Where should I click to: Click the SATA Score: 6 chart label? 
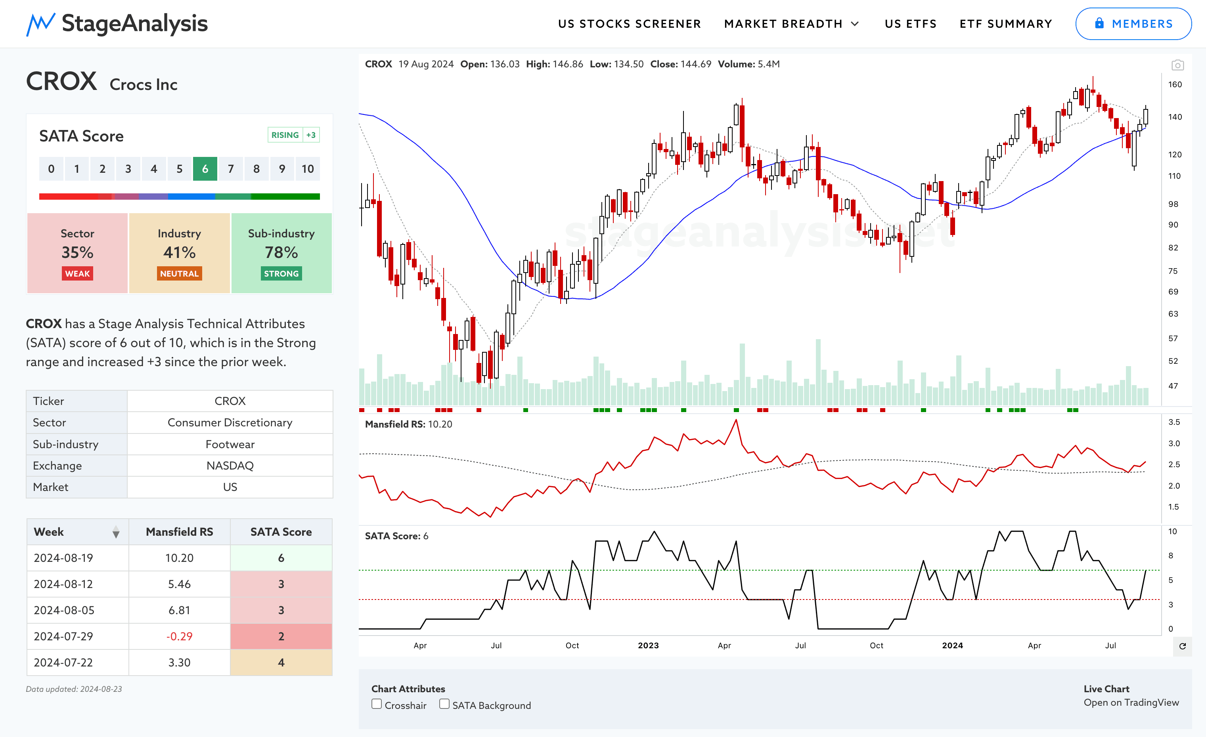click(x=396, y=536)
